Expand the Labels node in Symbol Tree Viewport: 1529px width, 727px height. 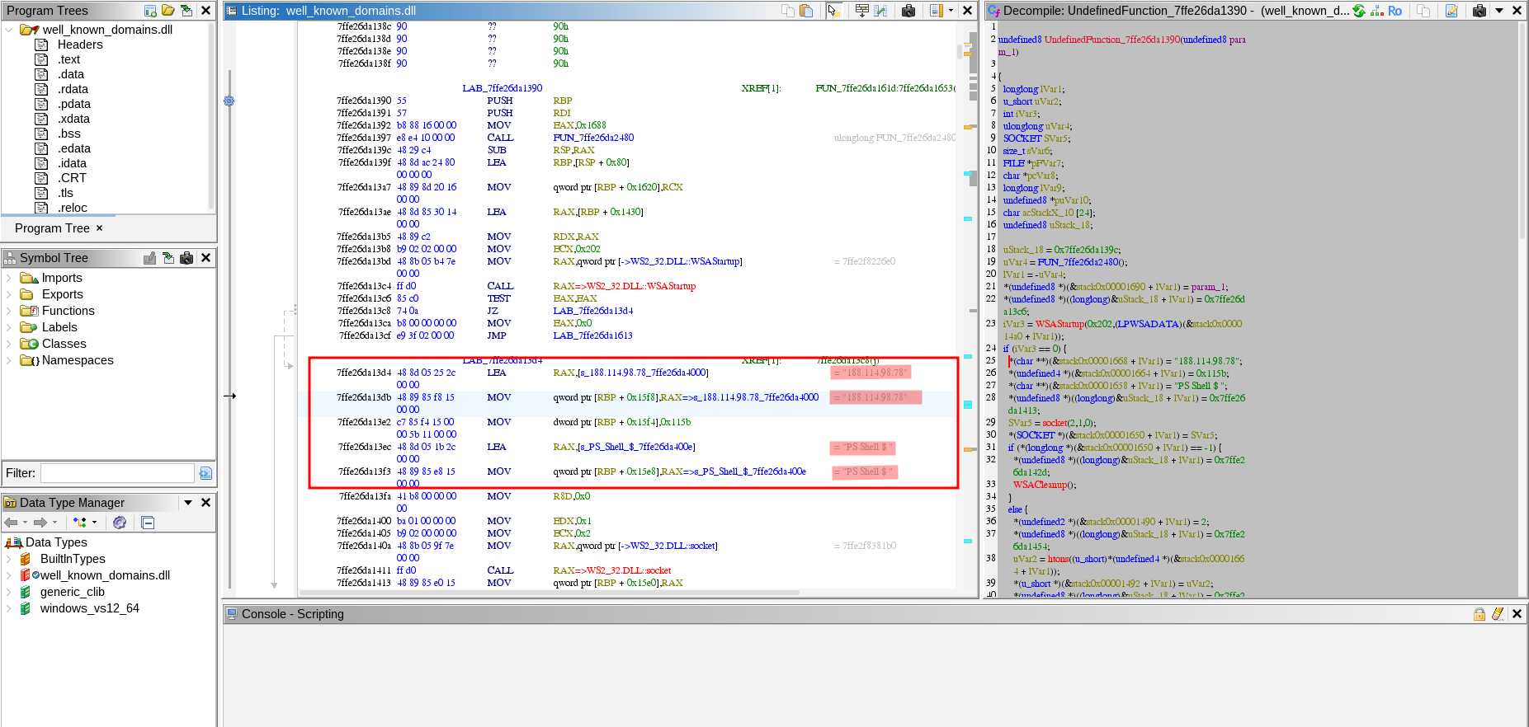[x=9, y=327]
